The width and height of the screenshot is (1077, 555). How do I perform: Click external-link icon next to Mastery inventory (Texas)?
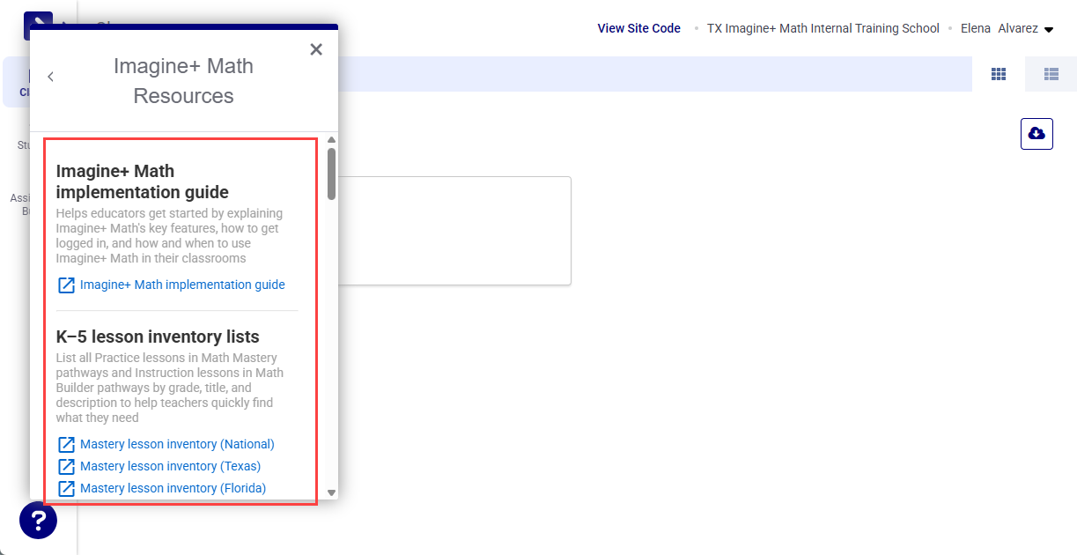[66, 467]
